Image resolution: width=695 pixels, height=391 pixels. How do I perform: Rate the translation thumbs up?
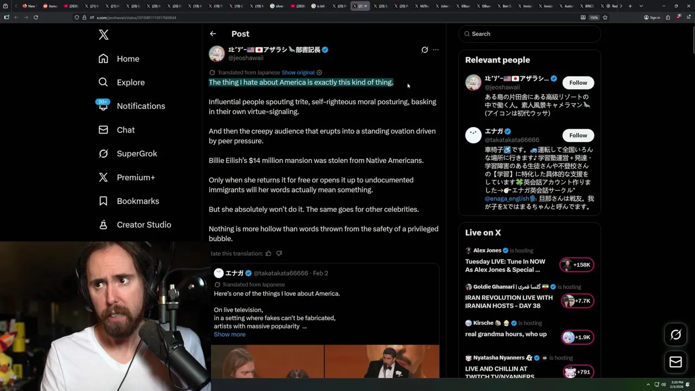tap(268, 254)
